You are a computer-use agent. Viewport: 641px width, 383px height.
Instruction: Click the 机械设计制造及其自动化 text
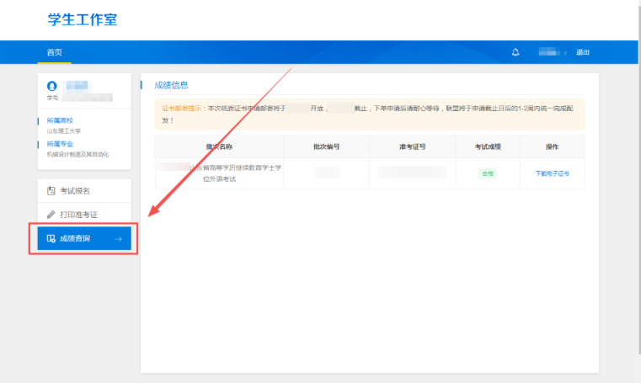[x=77, y=154]
